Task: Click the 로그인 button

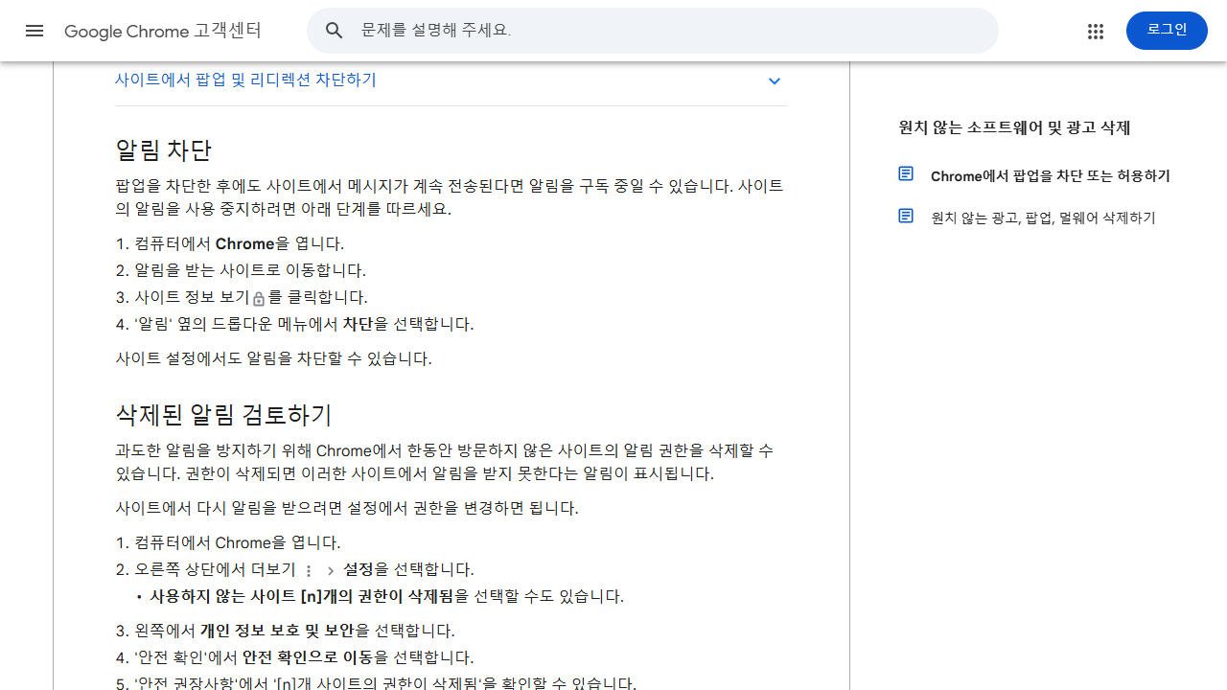Action: click(1167, 31)
